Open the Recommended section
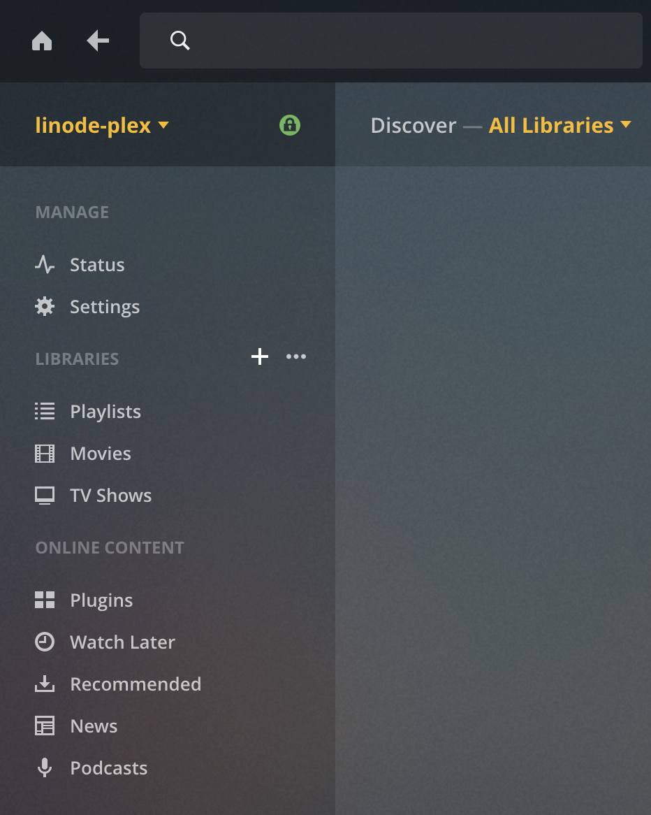This screenshot has height=815, width=651. click(136, 684)
